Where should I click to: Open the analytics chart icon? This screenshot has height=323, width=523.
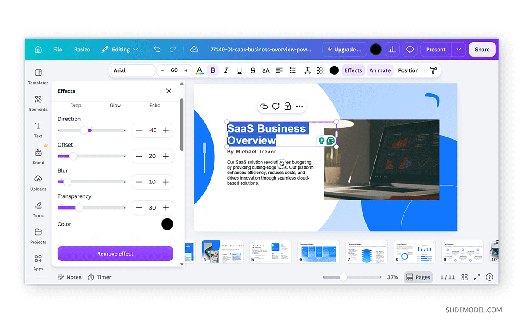(392, 50)
